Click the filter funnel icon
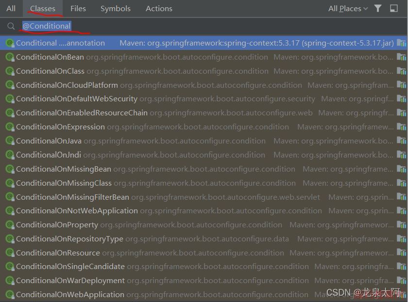This screenshot has width=408, height=302. tap(377, 8)
